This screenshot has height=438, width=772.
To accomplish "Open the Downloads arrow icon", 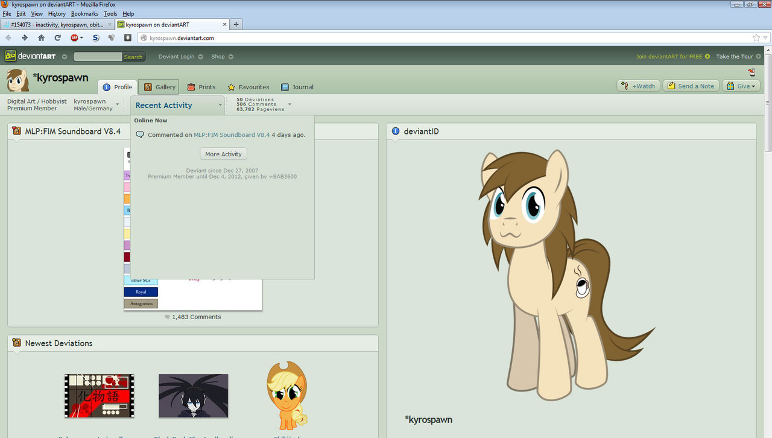I will pyautogui.click(x=128, y=37).
